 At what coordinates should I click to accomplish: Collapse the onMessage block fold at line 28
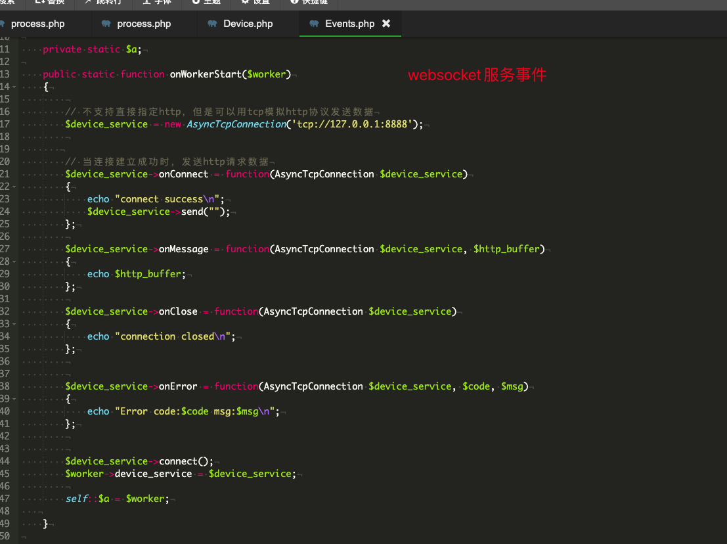tap(14, 261)
